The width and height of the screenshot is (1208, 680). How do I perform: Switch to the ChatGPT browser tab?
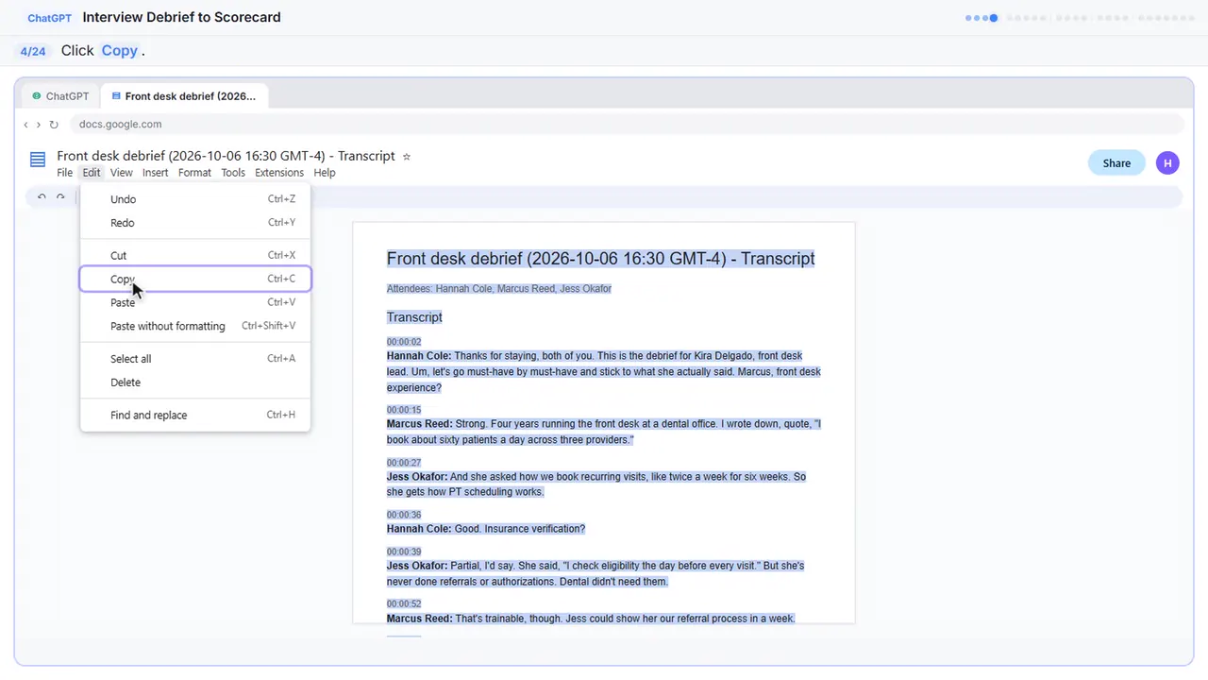60,96
